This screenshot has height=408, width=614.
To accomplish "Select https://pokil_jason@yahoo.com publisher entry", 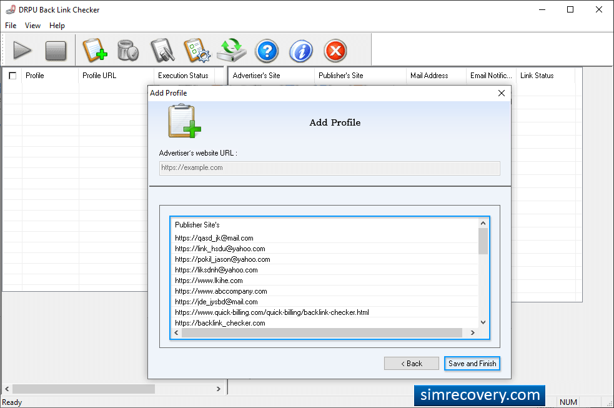I will (325, 259).
